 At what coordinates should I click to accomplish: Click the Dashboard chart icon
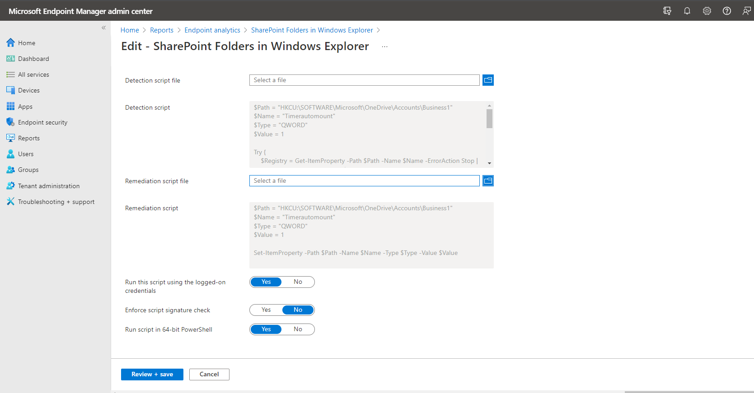[11, 59]
